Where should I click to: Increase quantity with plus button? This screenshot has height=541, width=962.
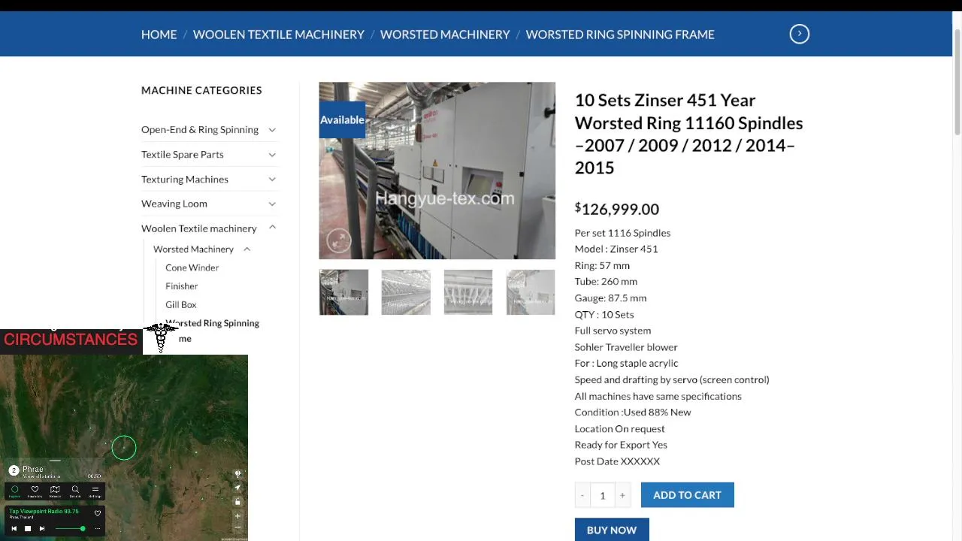622,495
